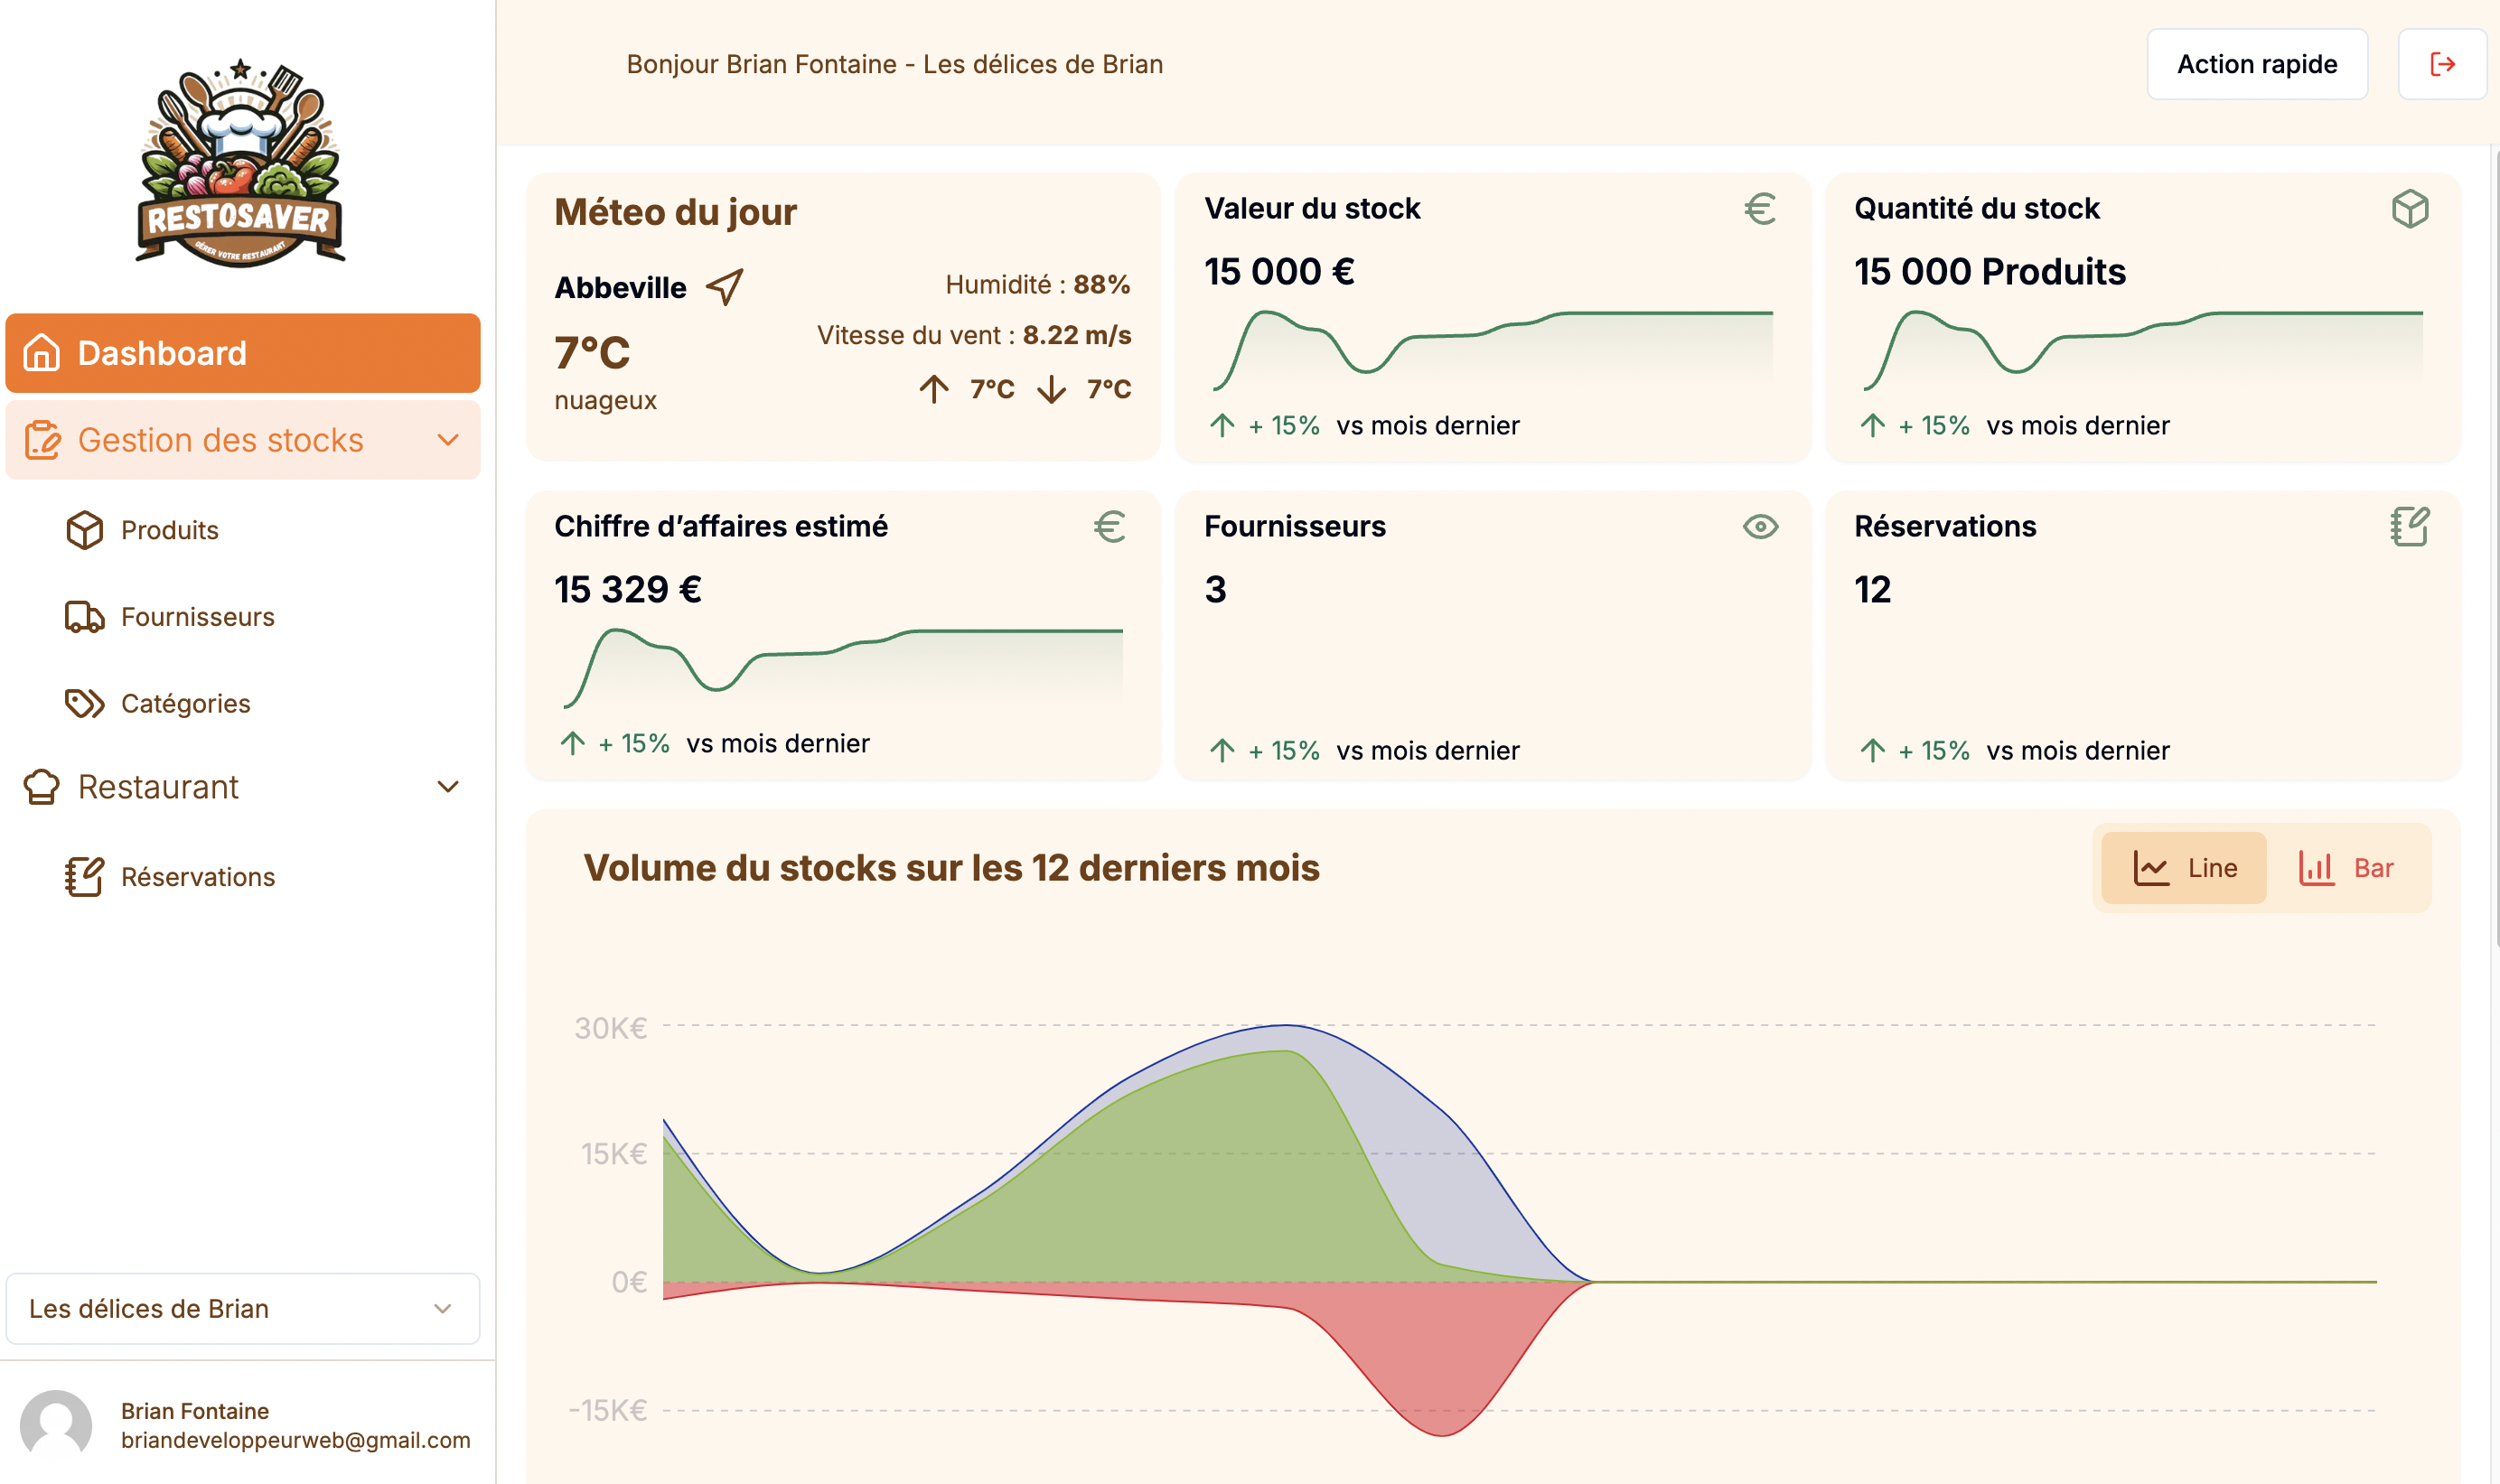The height and width of the screenshot is (1484, 2500).
Task: Open the Fournisseurs sidebar link
Action: [x=197, y=617]
